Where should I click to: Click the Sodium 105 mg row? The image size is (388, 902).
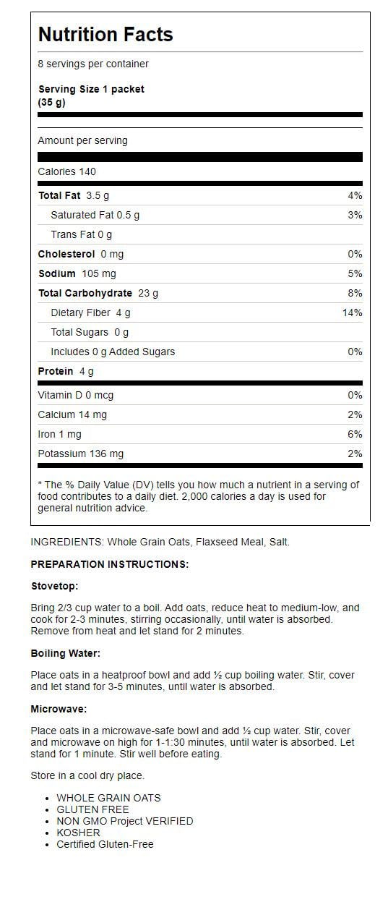[x=200, y=273]
